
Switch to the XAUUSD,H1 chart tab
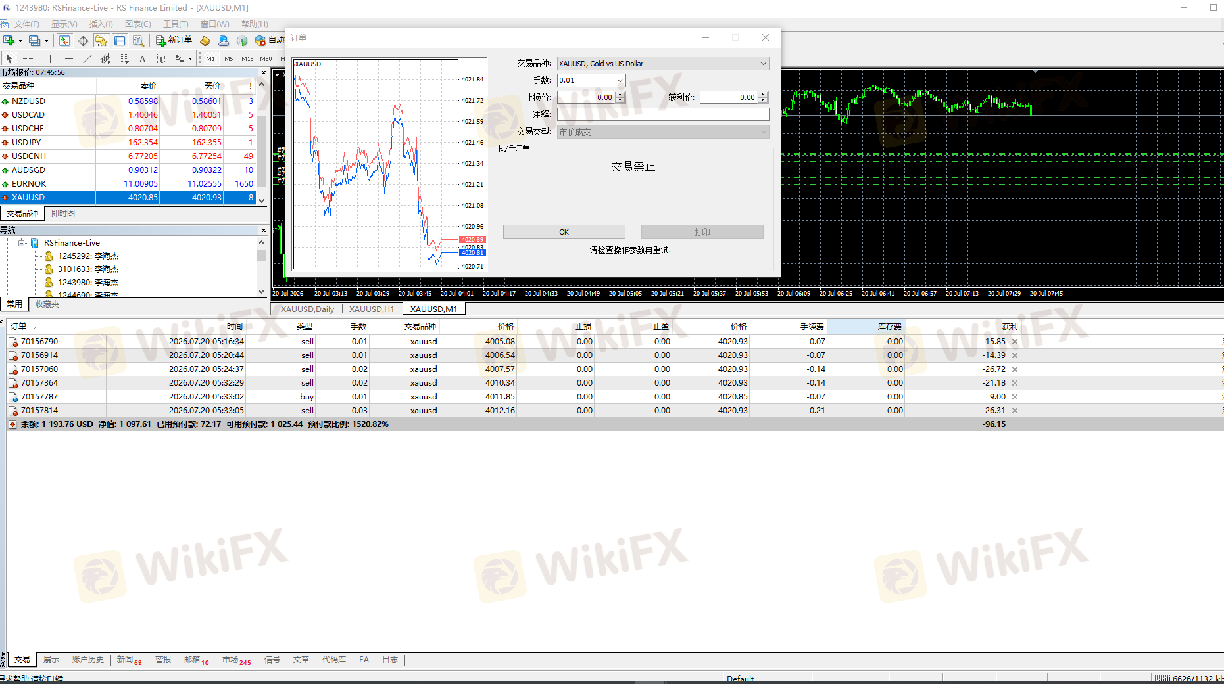point(372,309)
